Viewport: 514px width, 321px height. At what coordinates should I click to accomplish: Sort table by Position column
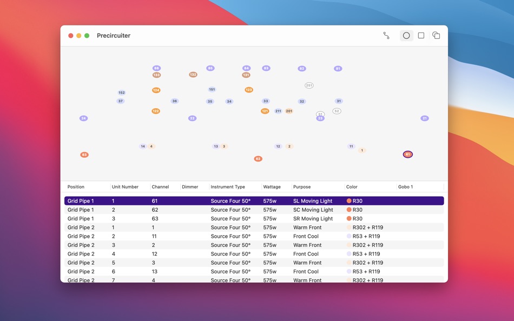pyautogui.click(x=76, y=186)
